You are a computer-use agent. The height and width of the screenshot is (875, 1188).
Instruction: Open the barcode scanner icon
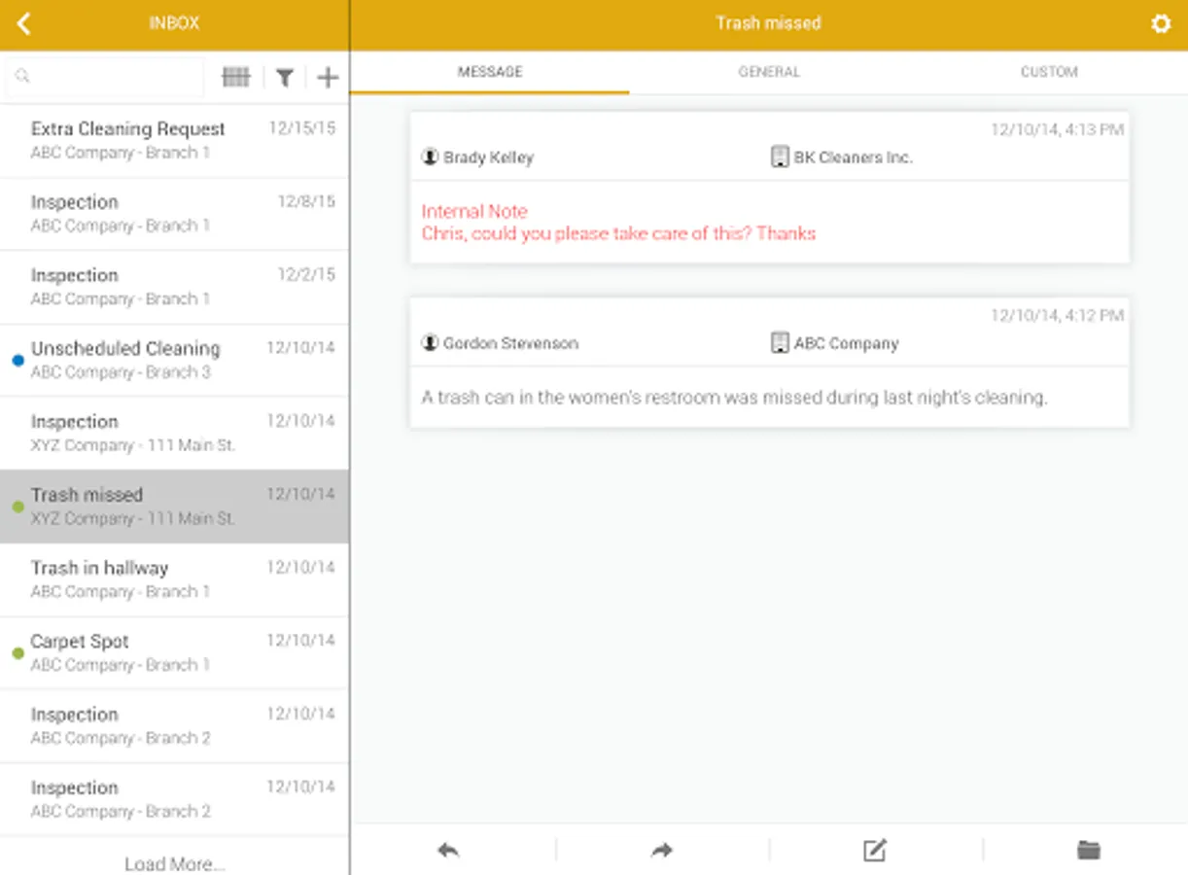pos(236,77)
